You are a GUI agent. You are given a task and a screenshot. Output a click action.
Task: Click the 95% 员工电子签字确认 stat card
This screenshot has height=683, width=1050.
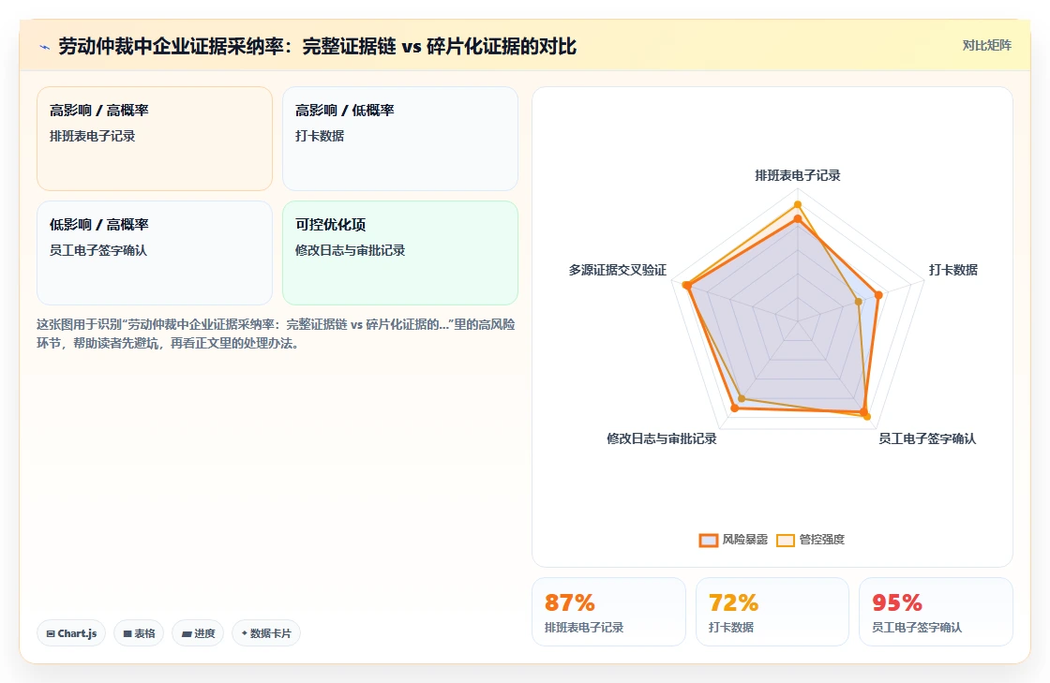point(936,612)
